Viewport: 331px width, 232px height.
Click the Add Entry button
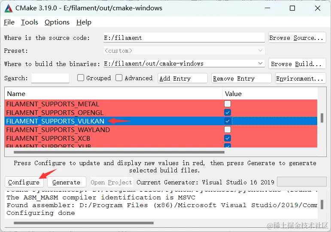coord(182,78)
